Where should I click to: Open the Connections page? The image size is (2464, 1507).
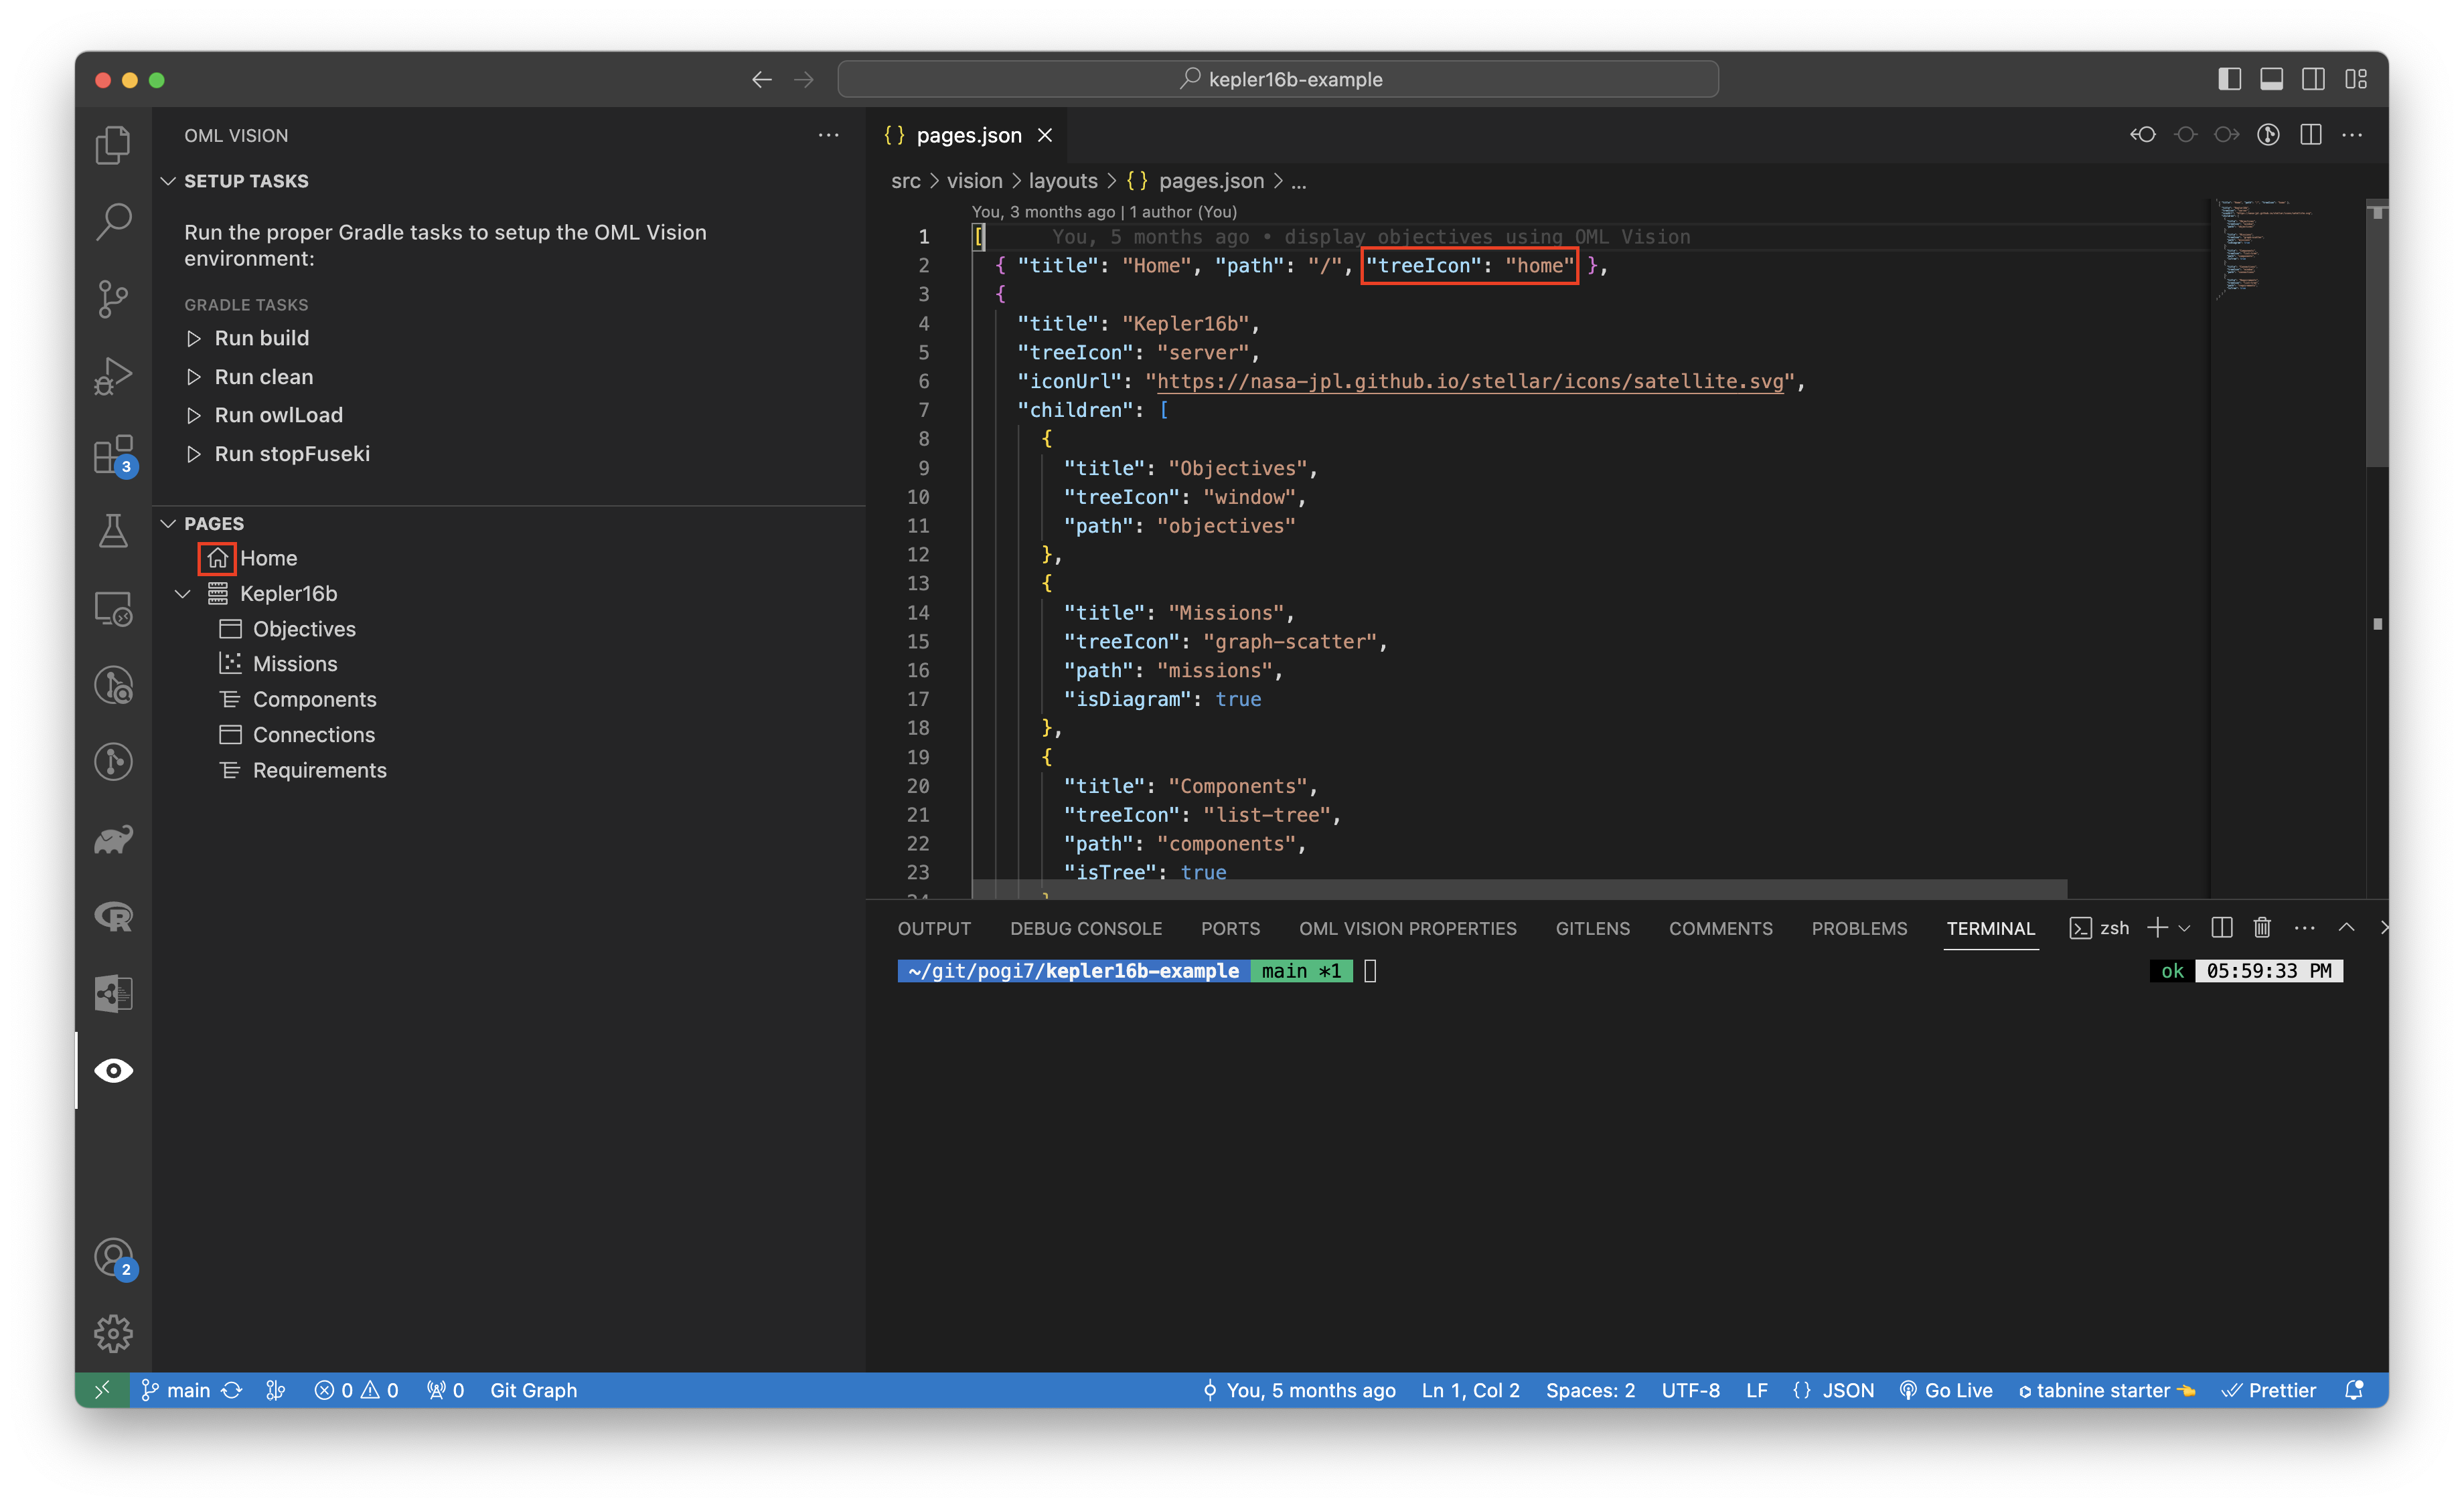(313, 735)
